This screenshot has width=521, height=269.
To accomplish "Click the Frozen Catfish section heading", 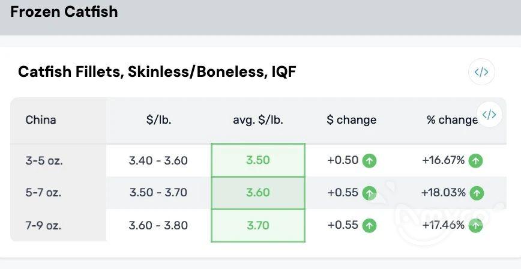I will [x=64, y=11].
